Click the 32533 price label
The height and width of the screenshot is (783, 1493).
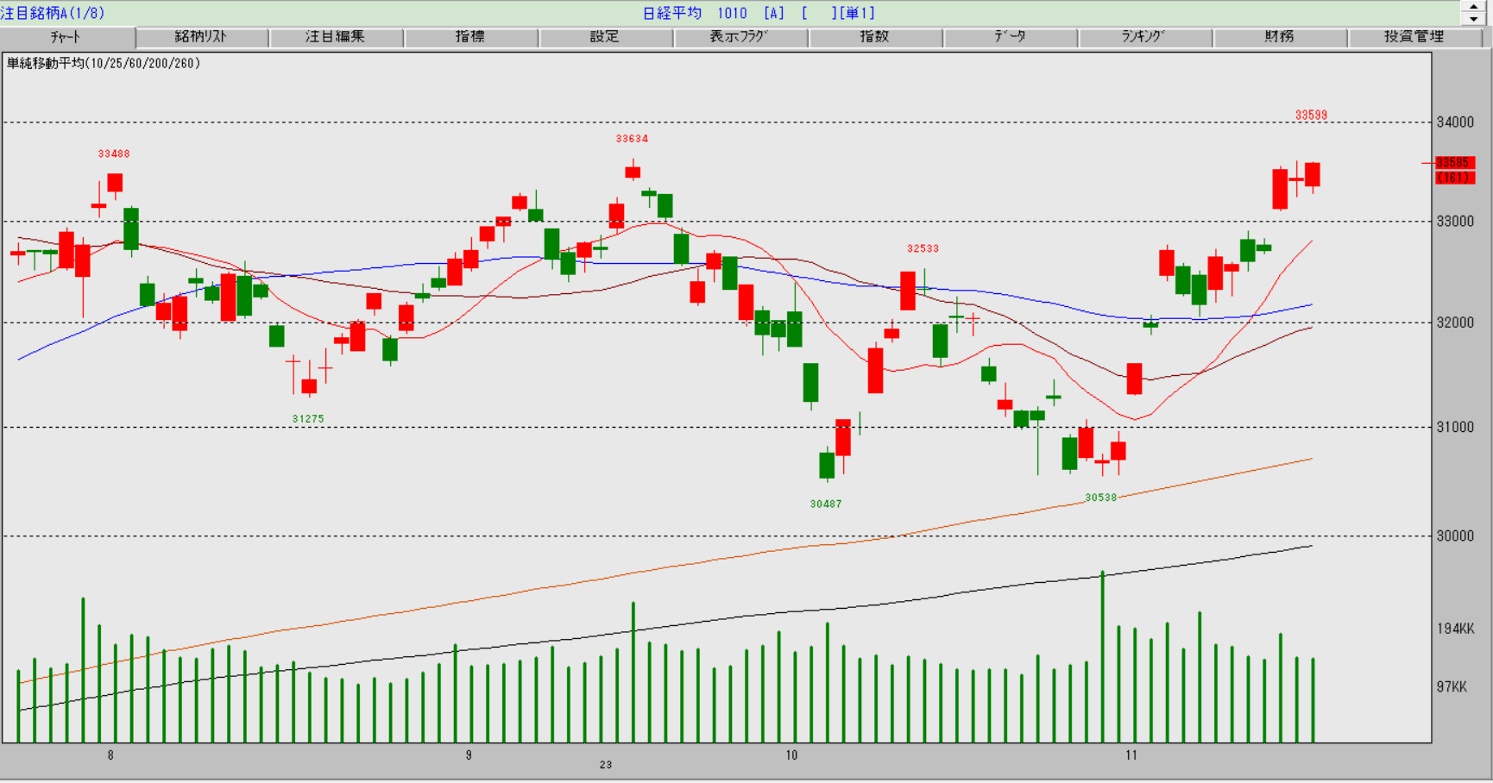click(x=923, y=248)
